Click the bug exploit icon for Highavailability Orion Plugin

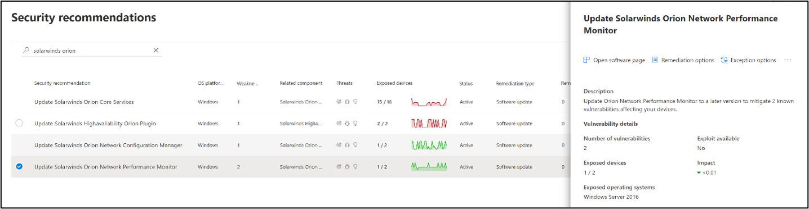pyautogui.click(x=347, y=124)
